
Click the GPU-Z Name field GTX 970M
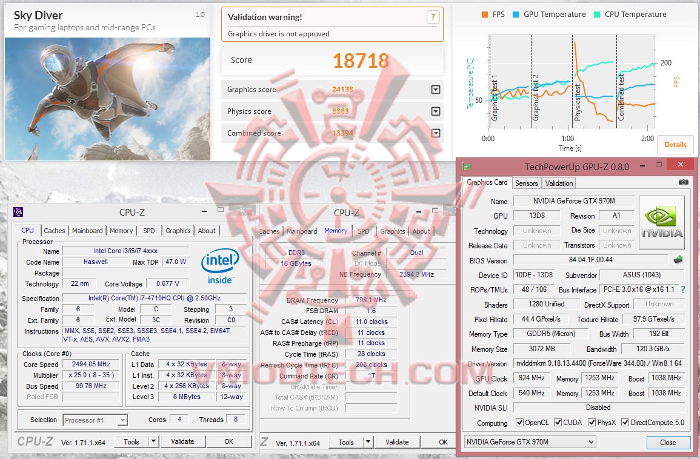point(574,200)
